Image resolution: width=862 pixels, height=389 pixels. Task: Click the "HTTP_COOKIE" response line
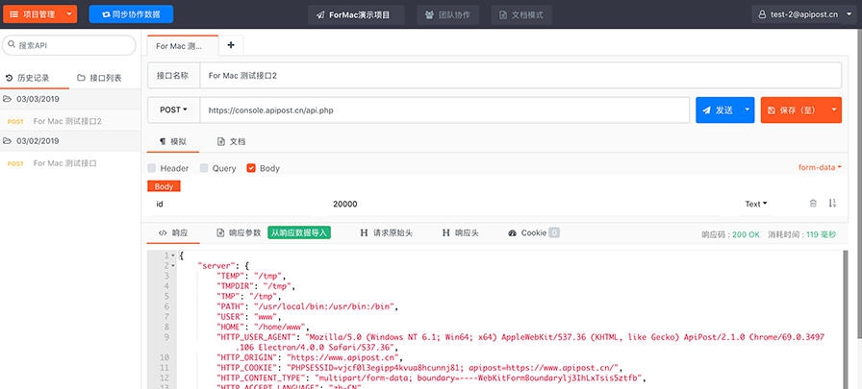click(x=419, y=368)
